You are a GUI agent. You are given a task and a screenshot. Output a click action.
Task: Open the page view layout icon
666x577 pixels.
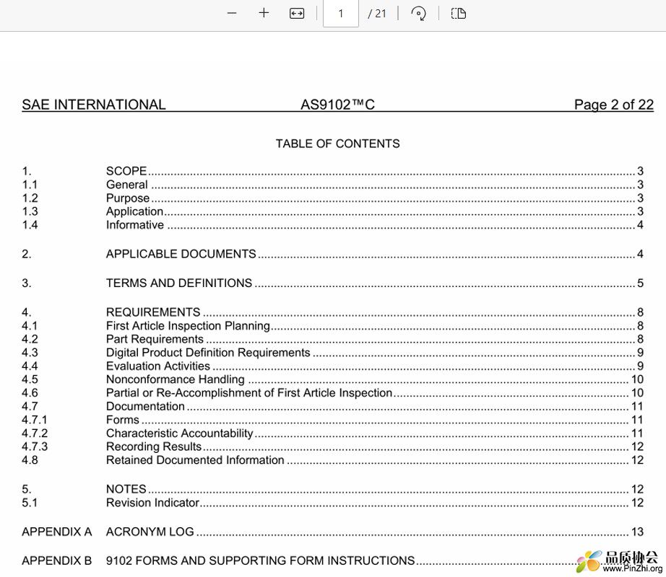(x=458, y=14)
